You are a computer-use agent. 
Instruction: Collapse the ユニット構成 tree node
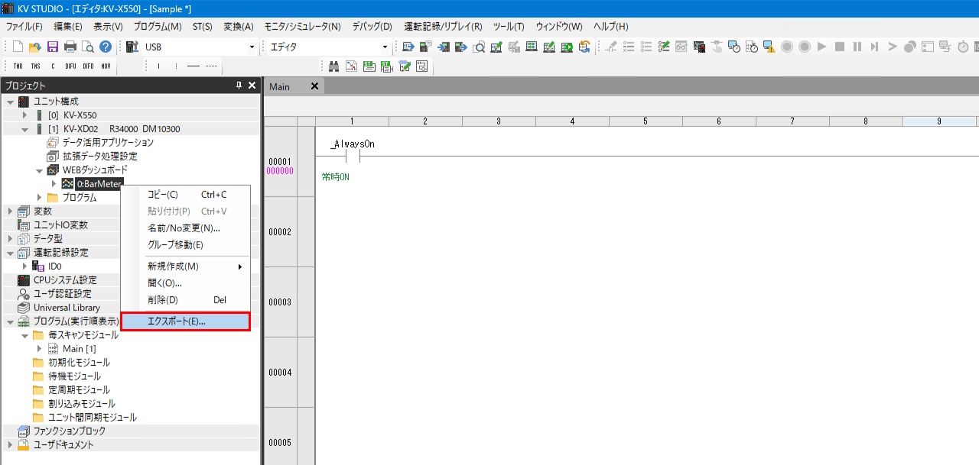(x=10, y=102)
